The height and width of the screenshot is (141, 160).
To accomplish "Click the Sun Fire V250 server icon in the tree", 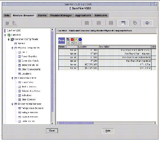I will pos(5,31).
